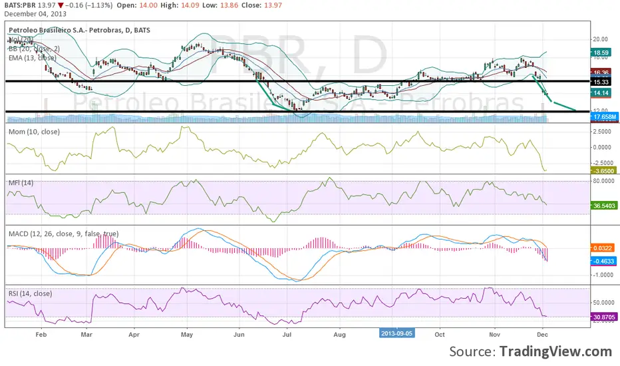Click the MACD (12, 26, close, 9) label
Image resolution: width=620 pixels, height=366 pixels.
click(64, 234)
